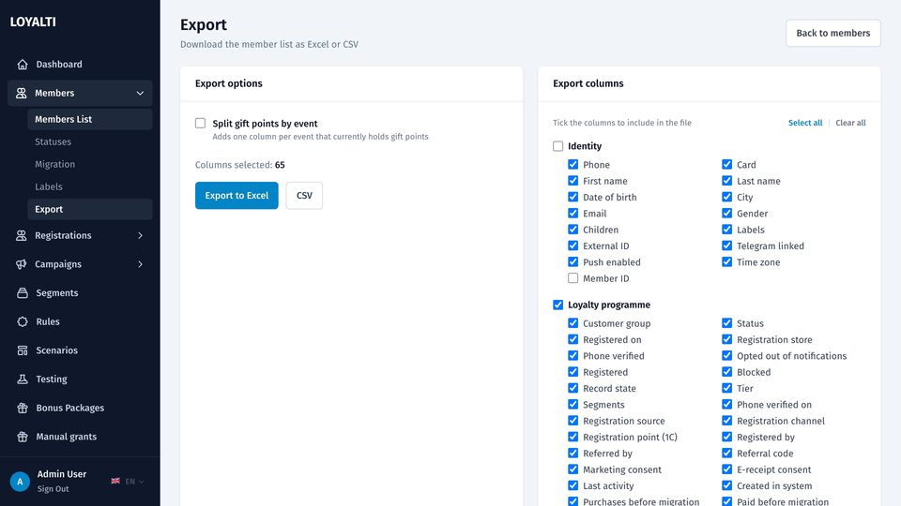Untick the E-receipt consent checkbox

tap(726, 469)
